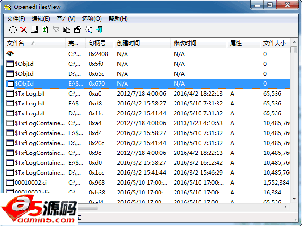Click the window maximize button
Screen dimensions: 302x226
270,5
